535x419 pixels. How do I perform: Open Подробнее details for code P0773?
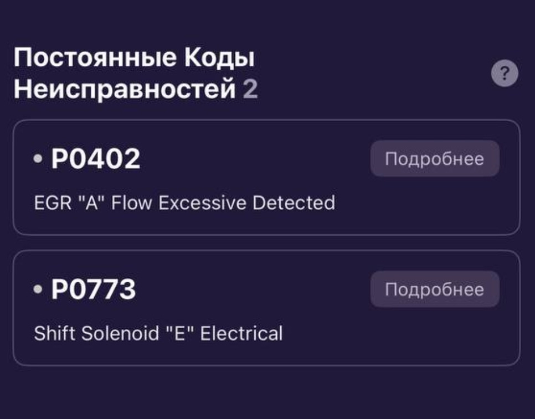pos(435,289)
